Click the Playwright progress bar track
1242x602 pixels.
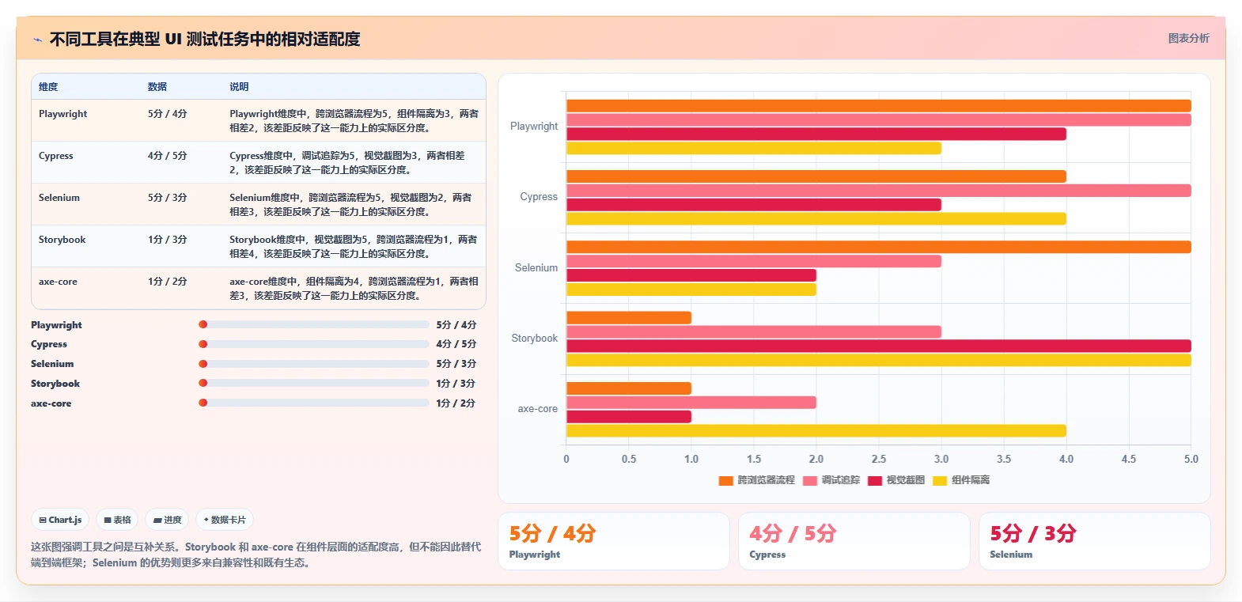pos(313,324)
